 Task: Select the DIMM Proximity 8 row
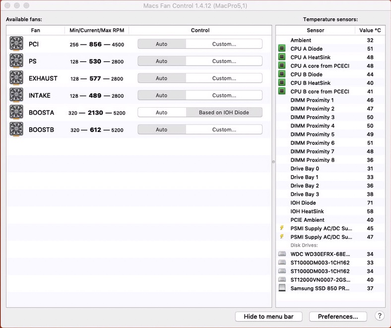[330, 160]
